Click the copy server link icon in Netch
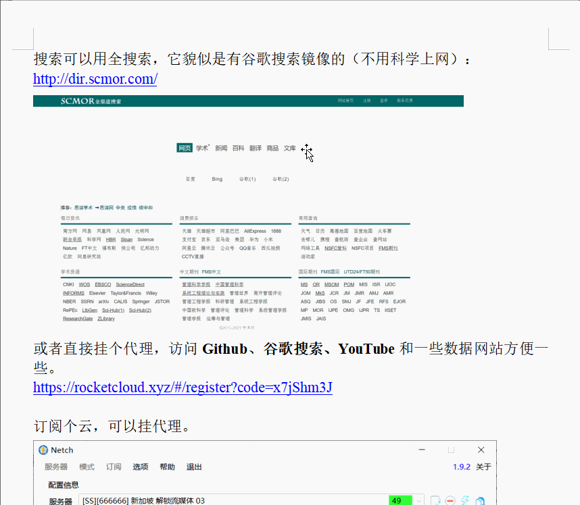 coord(480,500)
